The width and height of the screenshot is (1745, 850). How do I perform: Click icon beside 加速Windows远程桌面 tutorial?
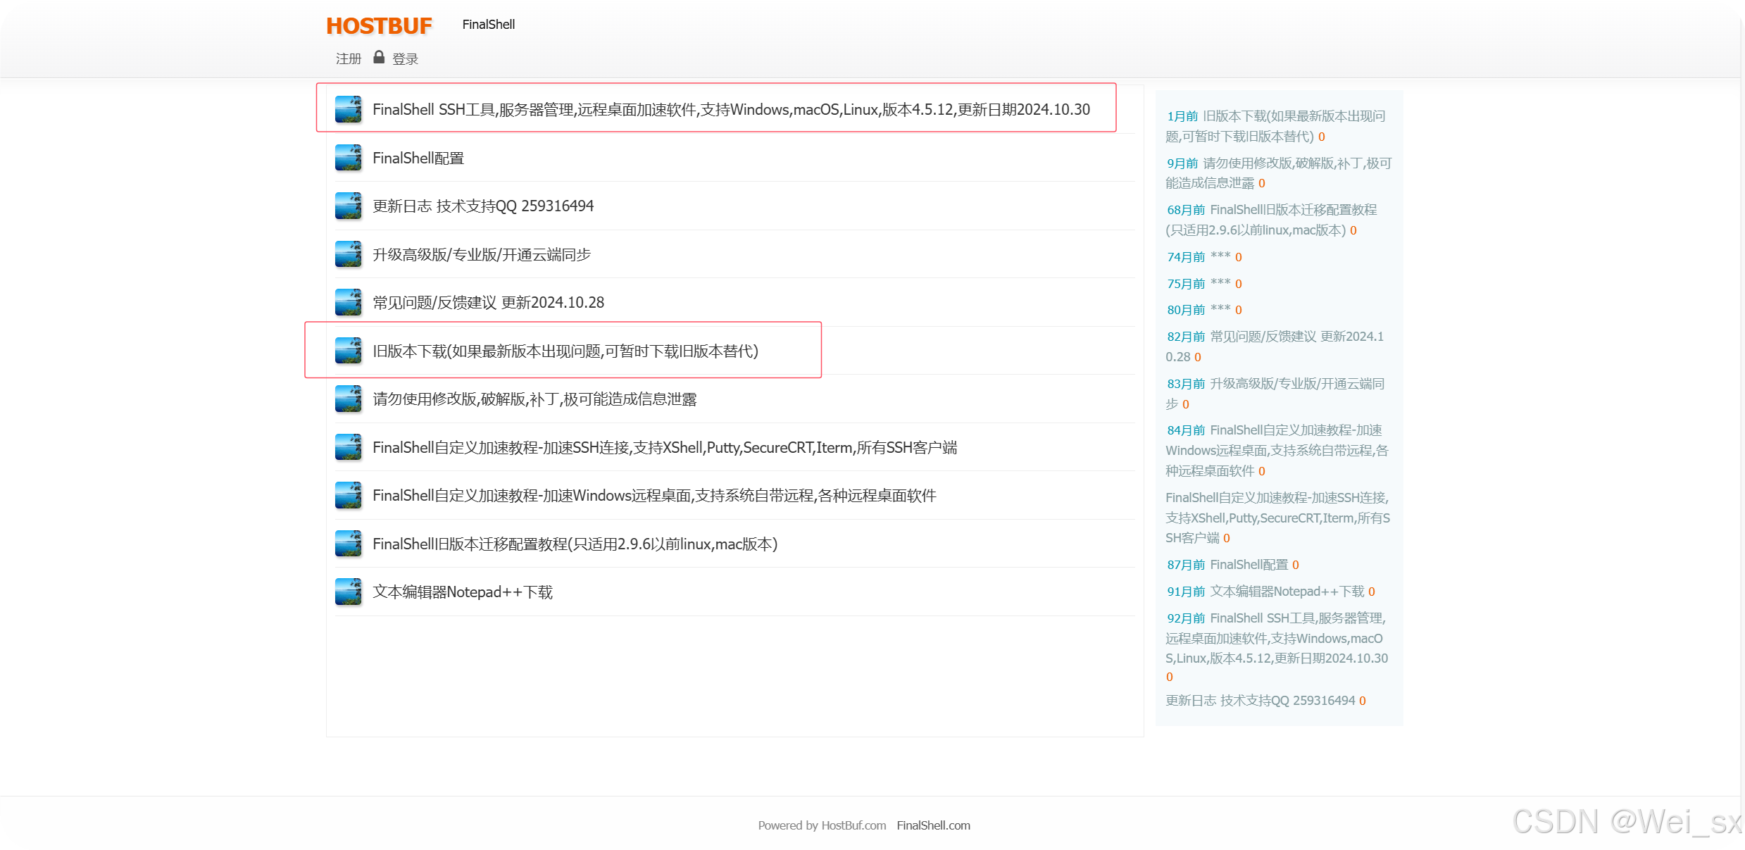pos(349,495)
